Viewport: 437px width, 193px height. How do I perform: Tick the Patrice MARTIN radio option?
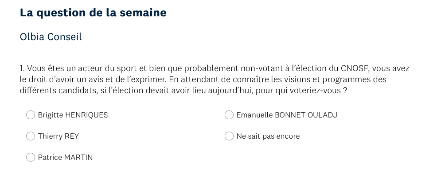31,157
